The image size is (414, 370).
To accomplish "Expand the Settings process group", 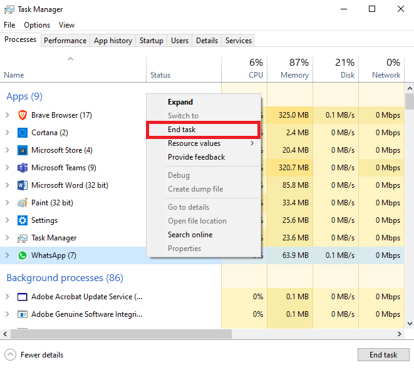I will pos(8,220).
